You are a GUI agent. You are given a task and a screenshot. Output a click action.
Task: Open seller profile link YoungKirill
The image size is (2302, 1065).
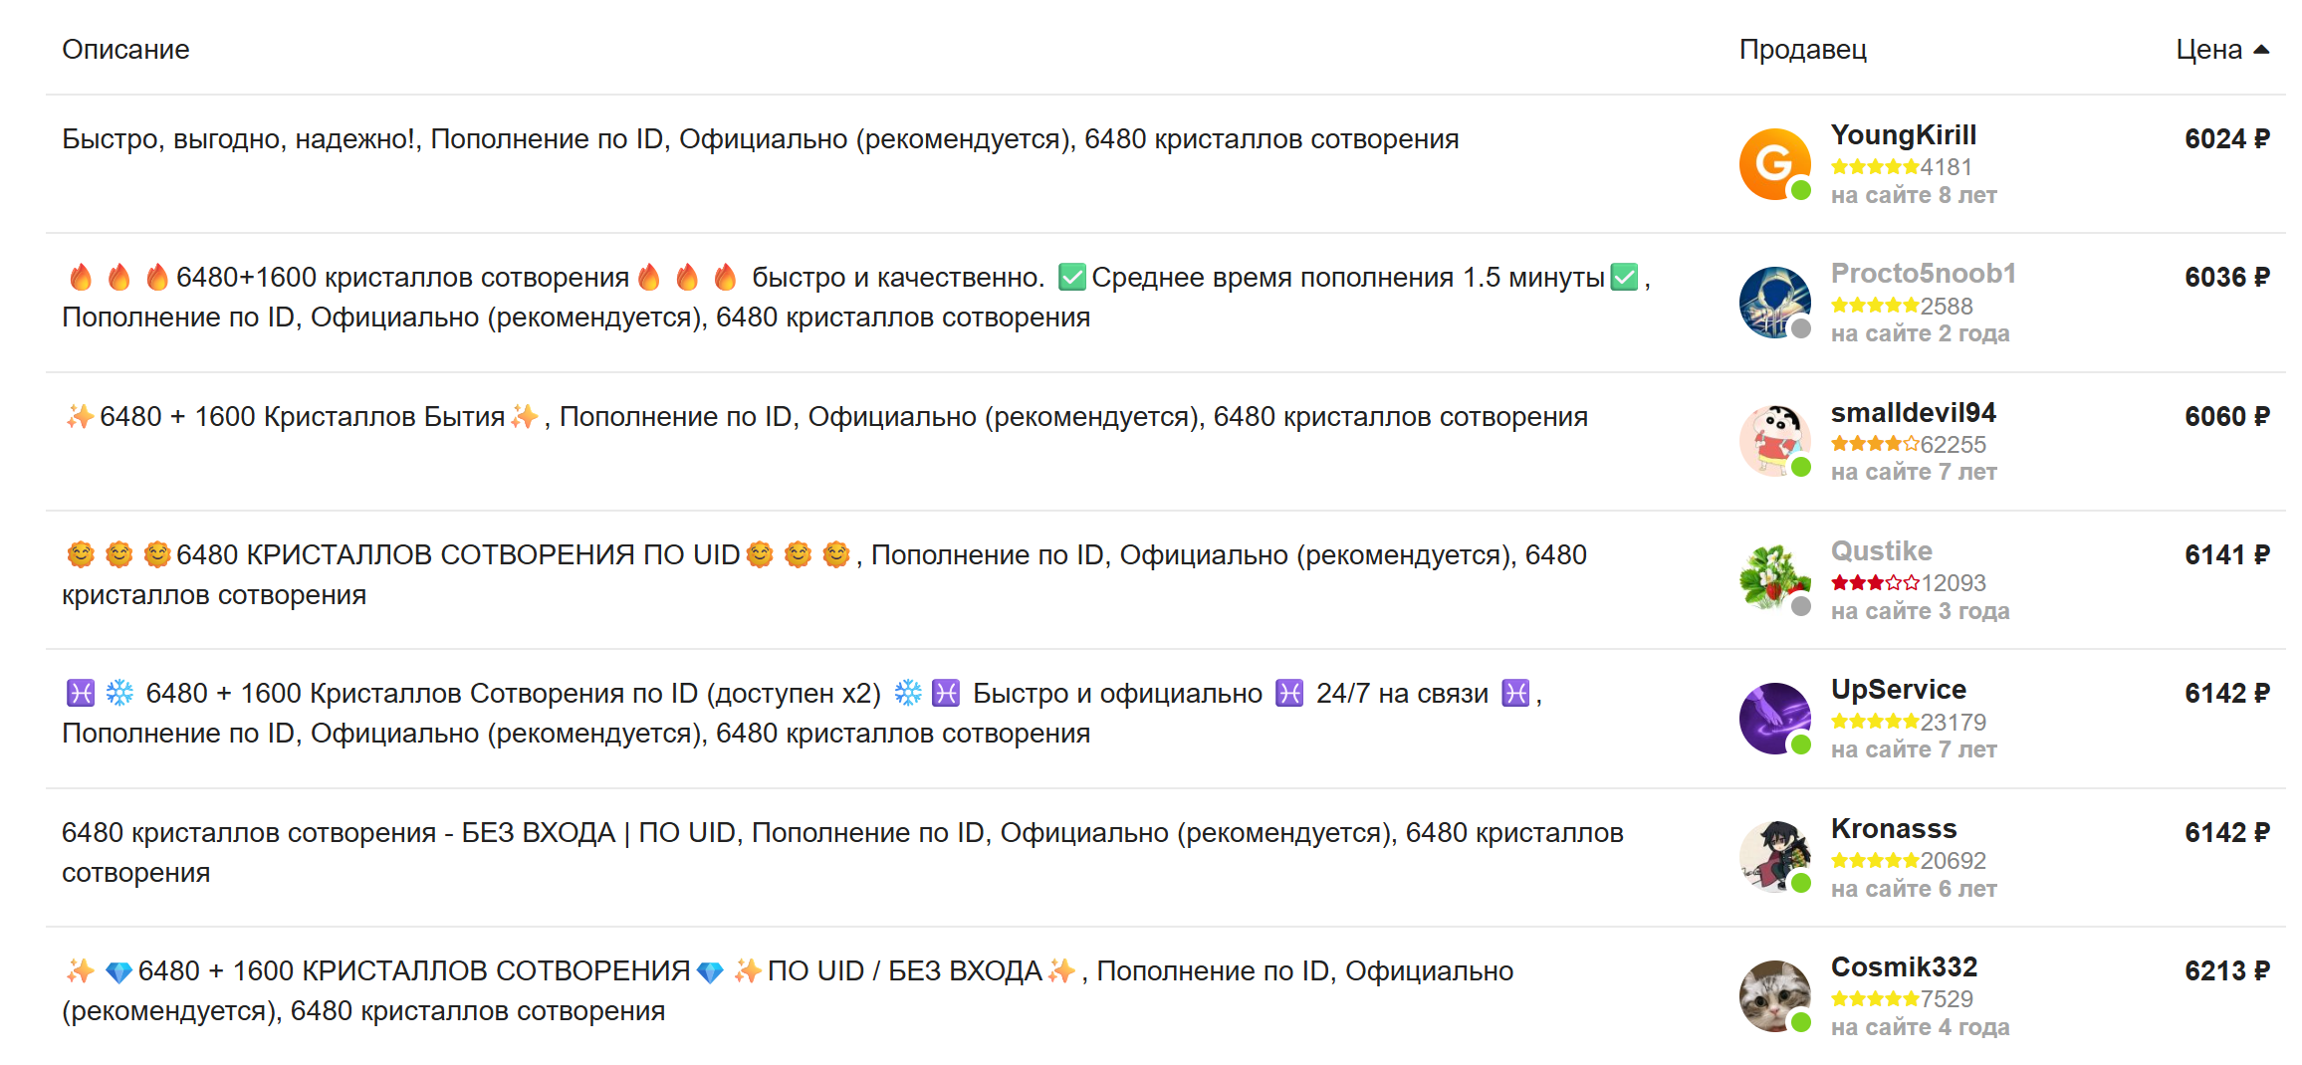click(1903, 135)
